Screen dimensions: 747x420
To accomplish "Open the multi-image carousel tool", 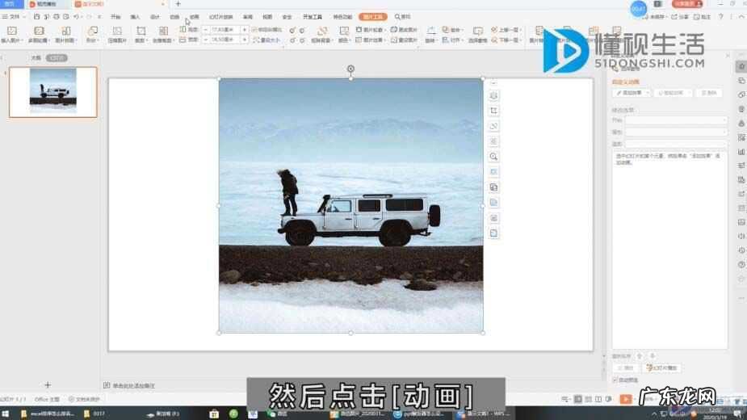I will (x=38, y=35).
